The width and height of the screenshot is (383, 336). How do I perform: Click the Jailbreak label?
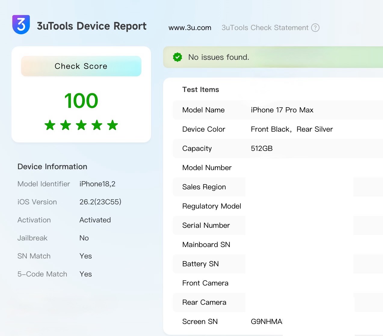click(x=32, y=238)
